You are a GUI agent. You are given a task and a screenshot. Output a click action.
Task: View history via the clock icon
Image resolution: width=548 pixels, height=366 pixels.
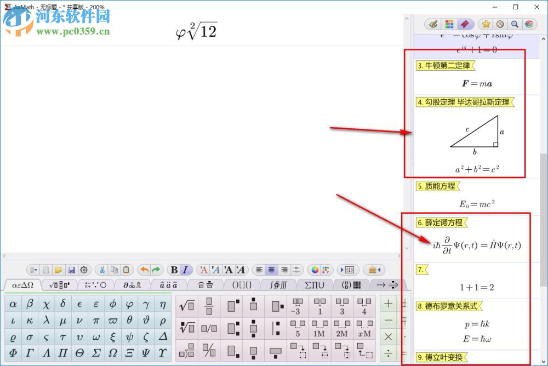[500, 24]
